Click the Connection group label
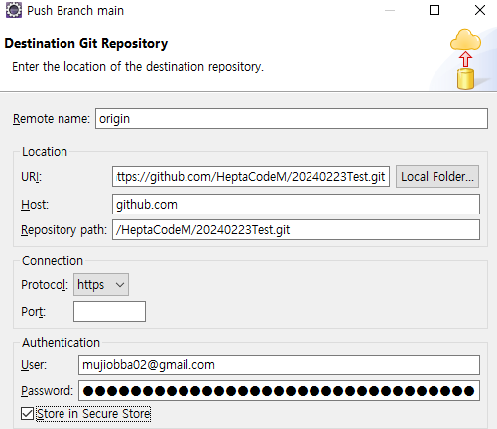 (53, 261)
